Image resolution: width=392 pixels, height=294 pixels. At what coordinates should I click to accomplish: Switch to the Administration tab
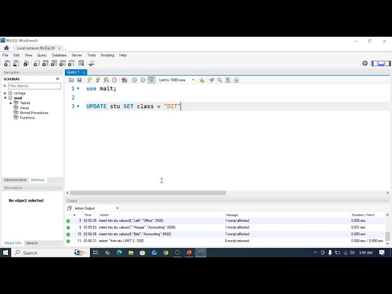tap(15, 180)
